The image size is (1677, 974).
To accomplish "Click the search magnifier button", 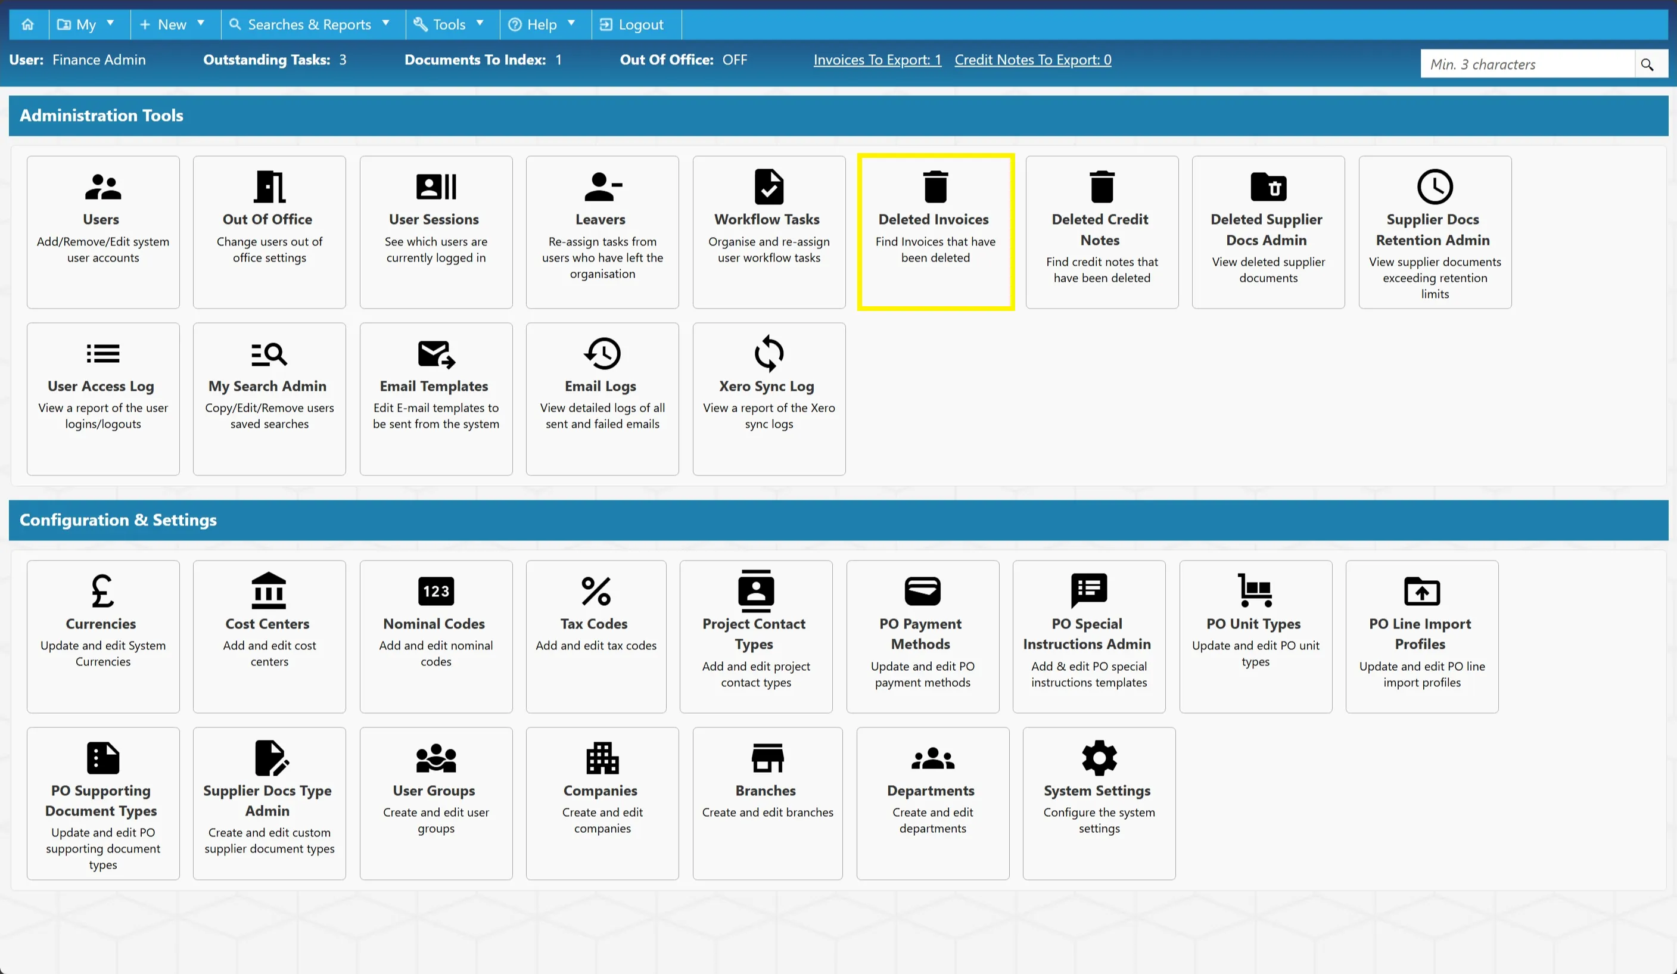I will pos(1647,64).
